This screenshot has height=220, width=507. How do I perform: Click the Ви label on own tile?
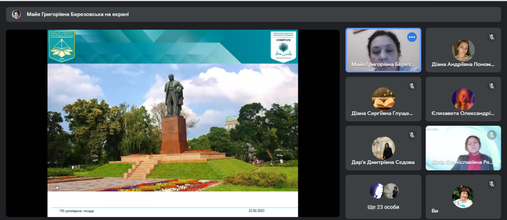point(435,211)
